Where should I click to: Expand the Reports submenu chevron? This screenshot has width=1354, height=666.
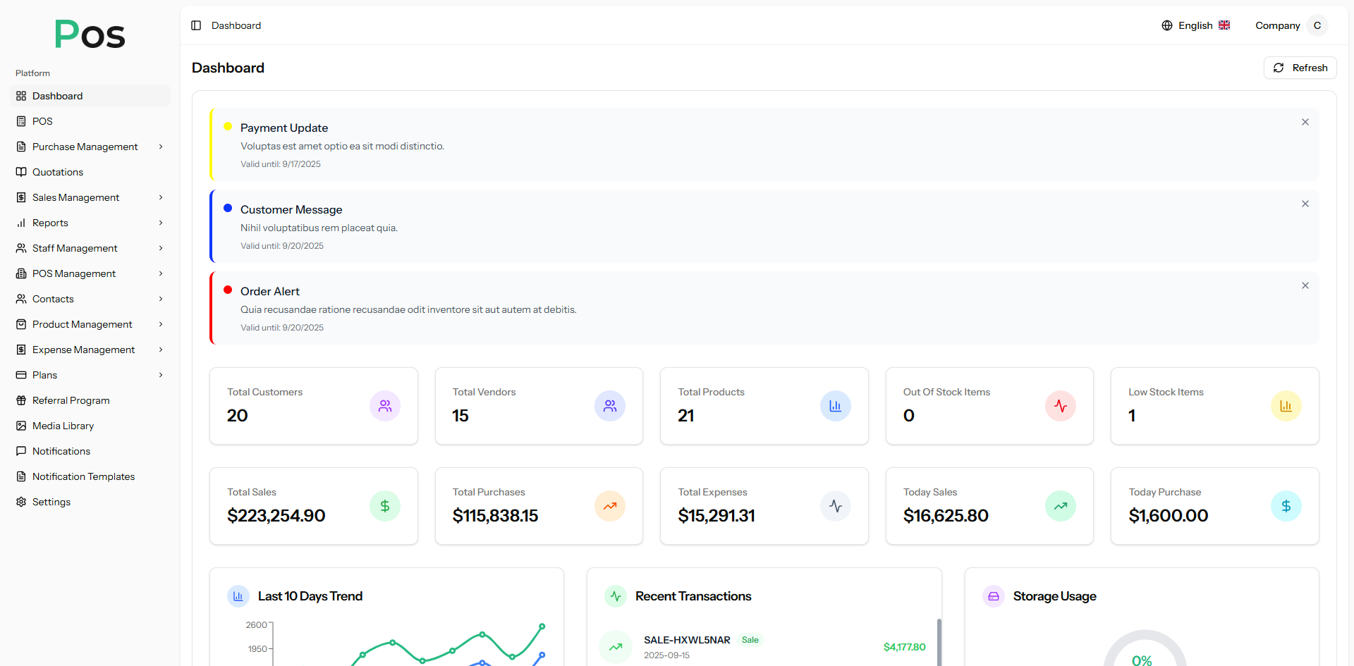click(161, 223)
